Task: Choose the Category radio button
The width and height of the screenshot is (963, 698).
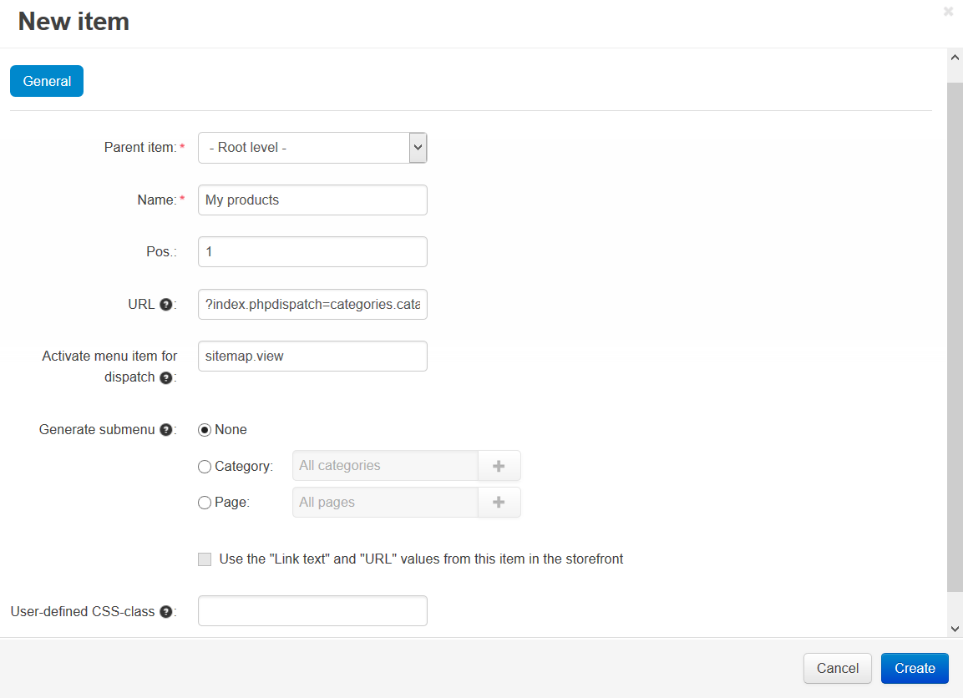Action: point(205,467)
